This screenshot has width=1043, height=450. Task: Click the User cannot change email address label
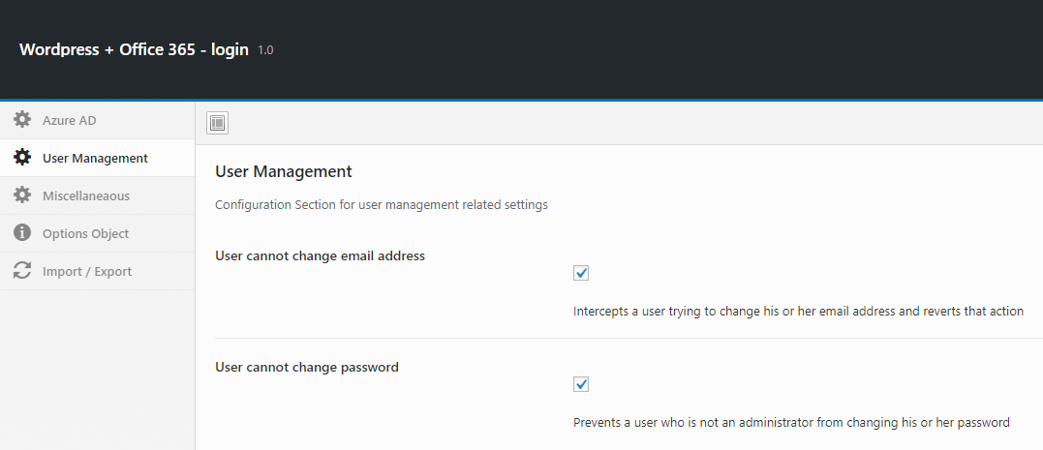(x=320, y=255)
